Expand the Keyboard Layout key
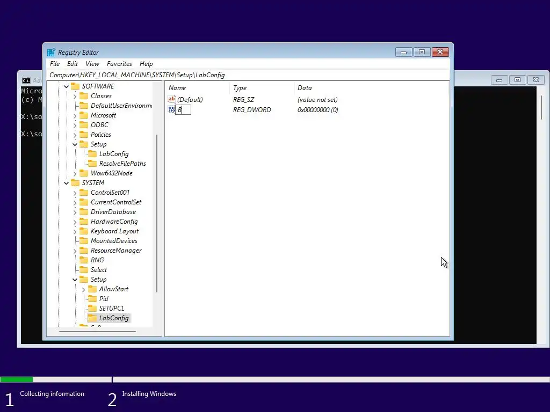550x412 pixels. click(x=75, y=231)
